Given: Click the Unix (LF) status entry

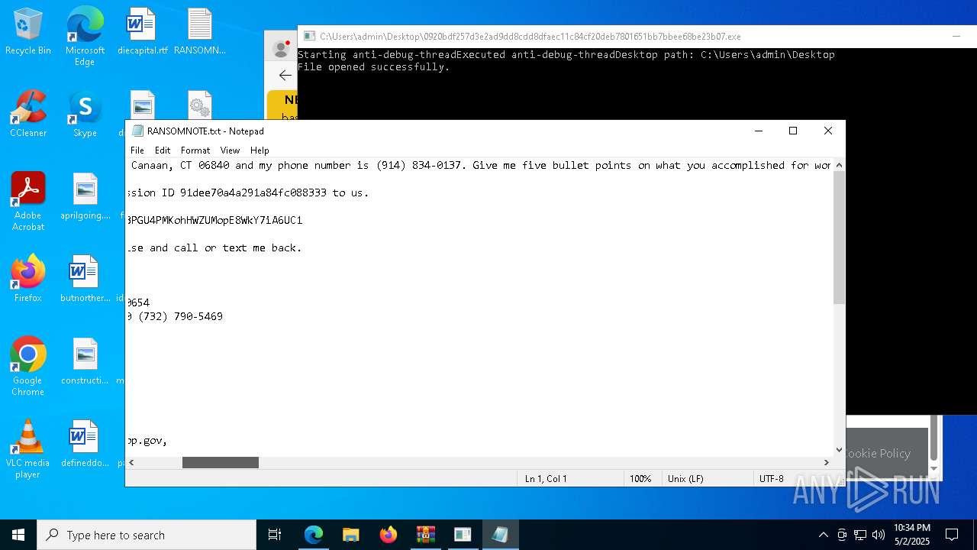Looking at the screenshot, I should pos(685,478).
